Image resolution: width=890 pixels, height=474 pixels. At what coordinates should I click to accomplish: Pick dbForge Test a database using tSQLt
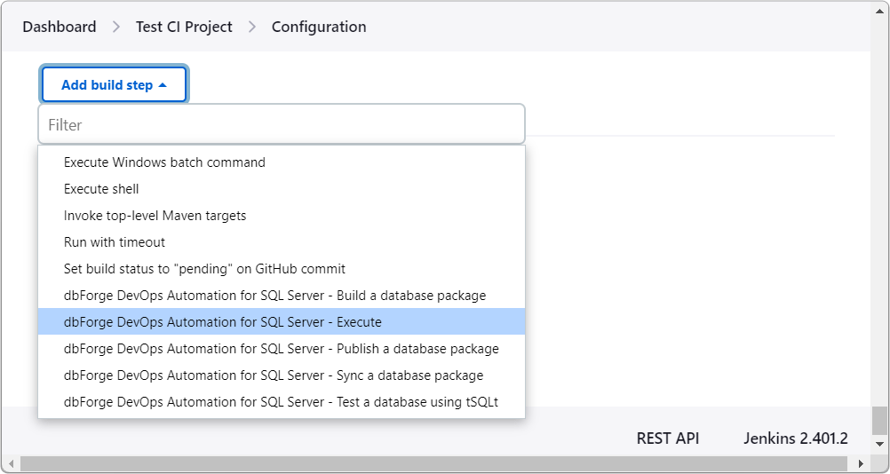click(x=281, y=402)
